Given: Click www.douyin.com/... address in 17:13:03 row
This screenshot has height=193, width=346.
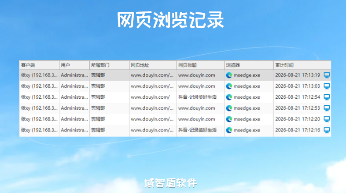Looking at the screenshot, I should [152, 86].
